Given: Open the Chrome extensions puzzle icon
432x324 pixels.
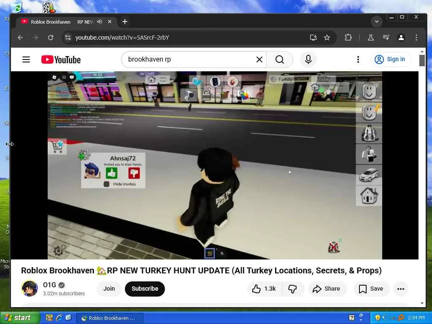Looking at the screenshot, I should coord(348,38).
